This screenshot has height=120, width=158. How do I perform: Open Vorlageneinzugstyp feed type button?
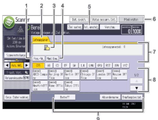tap(17, 78)
